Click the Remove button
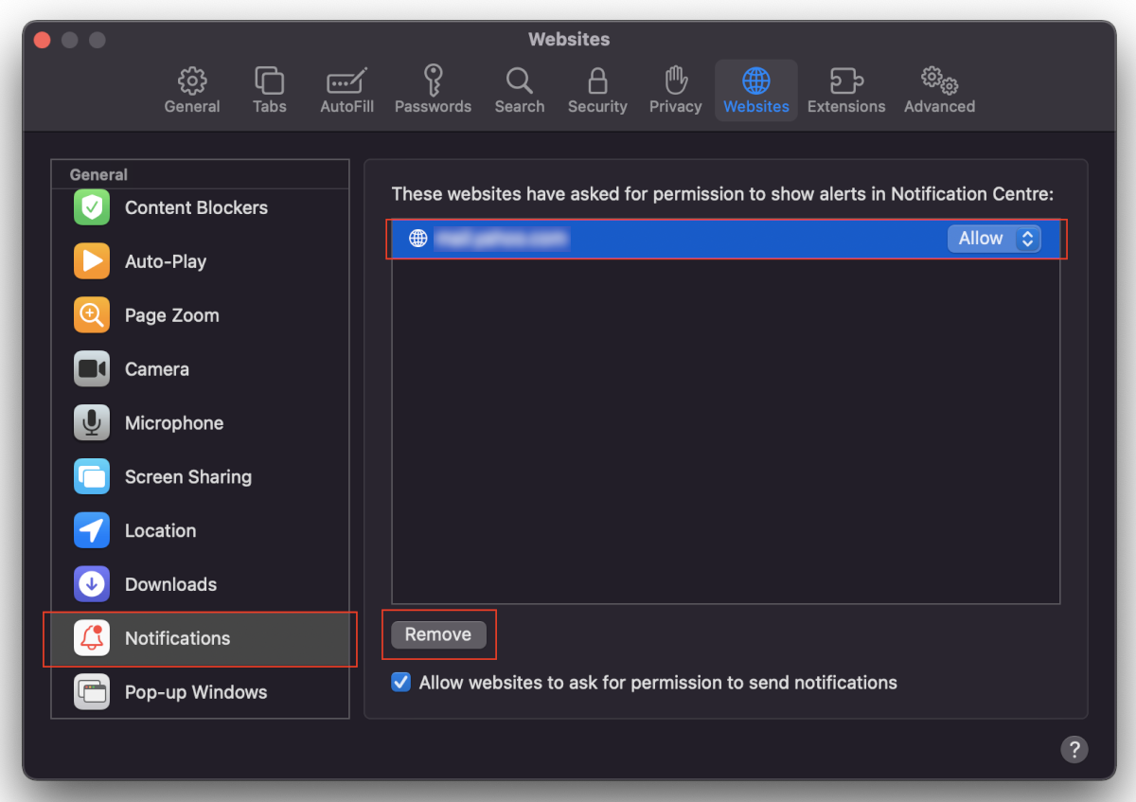 click(438, 634)
